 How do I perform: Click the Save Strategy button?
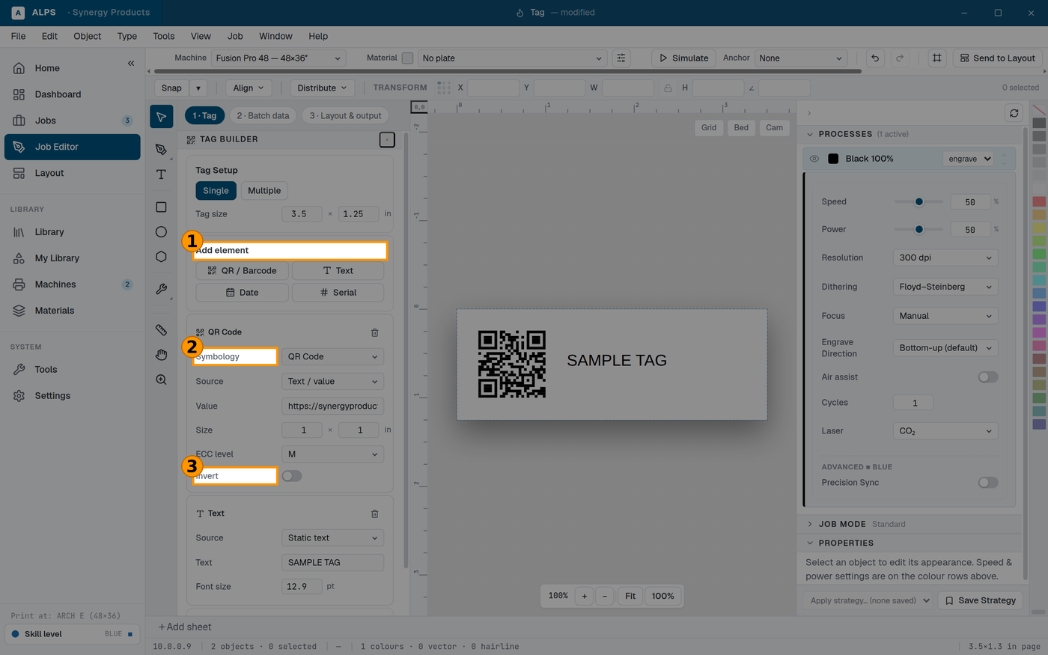tap(981, 600)
